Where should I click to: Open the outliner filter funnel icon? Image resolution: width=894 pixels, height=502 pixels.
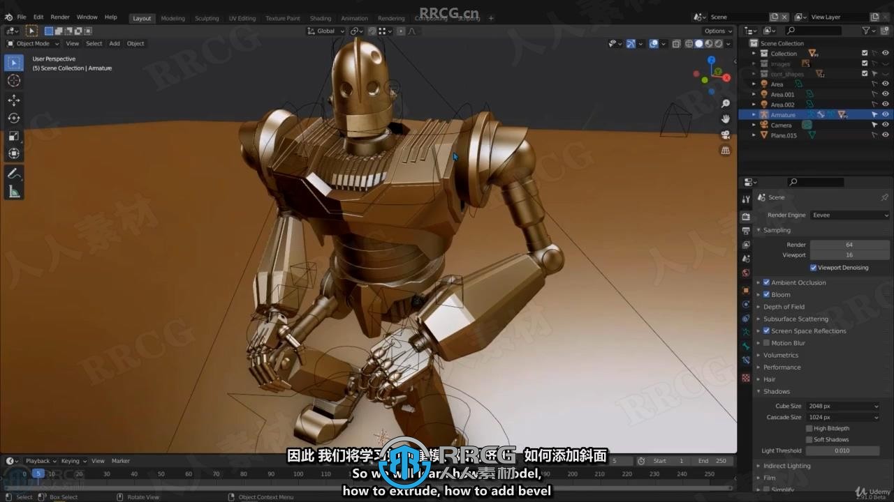coord(866,31)
